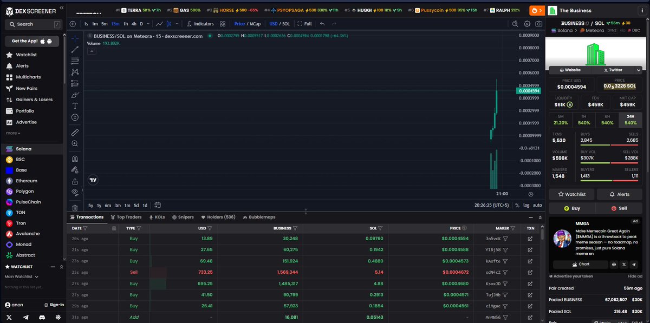Click the red Sell button
The image size is (650, 323).
coord(619,208)
